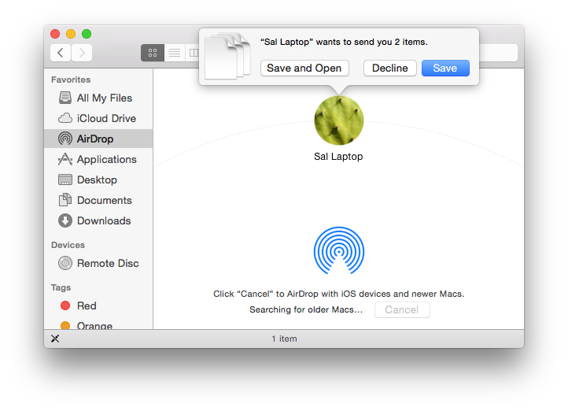Click the Remote Disc icon
The height and width of the screenshot is (411, 568).
click(x=65, y=263)
